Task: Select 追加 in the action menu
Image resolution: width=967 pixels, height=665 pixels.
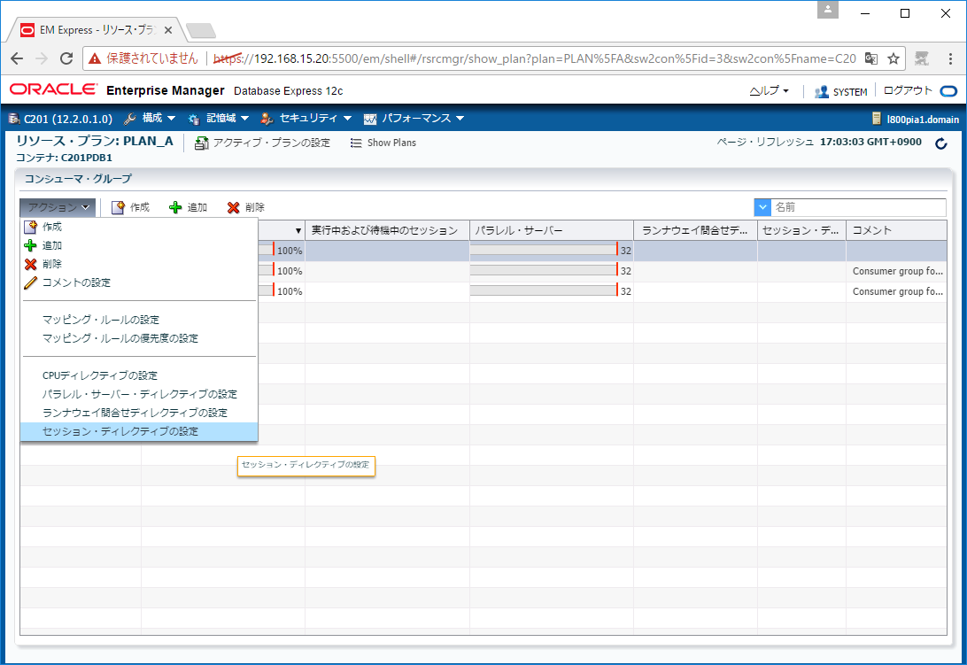Action: pos(139,245)
